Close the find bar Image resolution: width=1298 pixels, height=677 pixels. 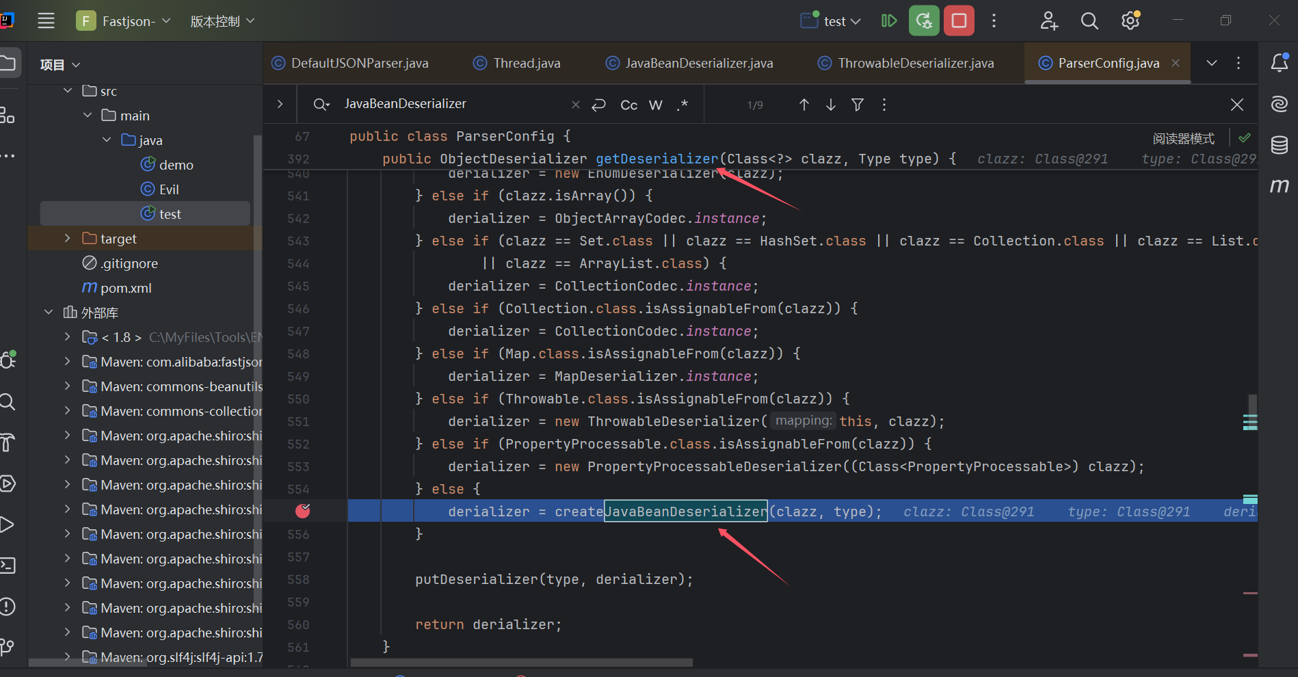point(1237,105)
